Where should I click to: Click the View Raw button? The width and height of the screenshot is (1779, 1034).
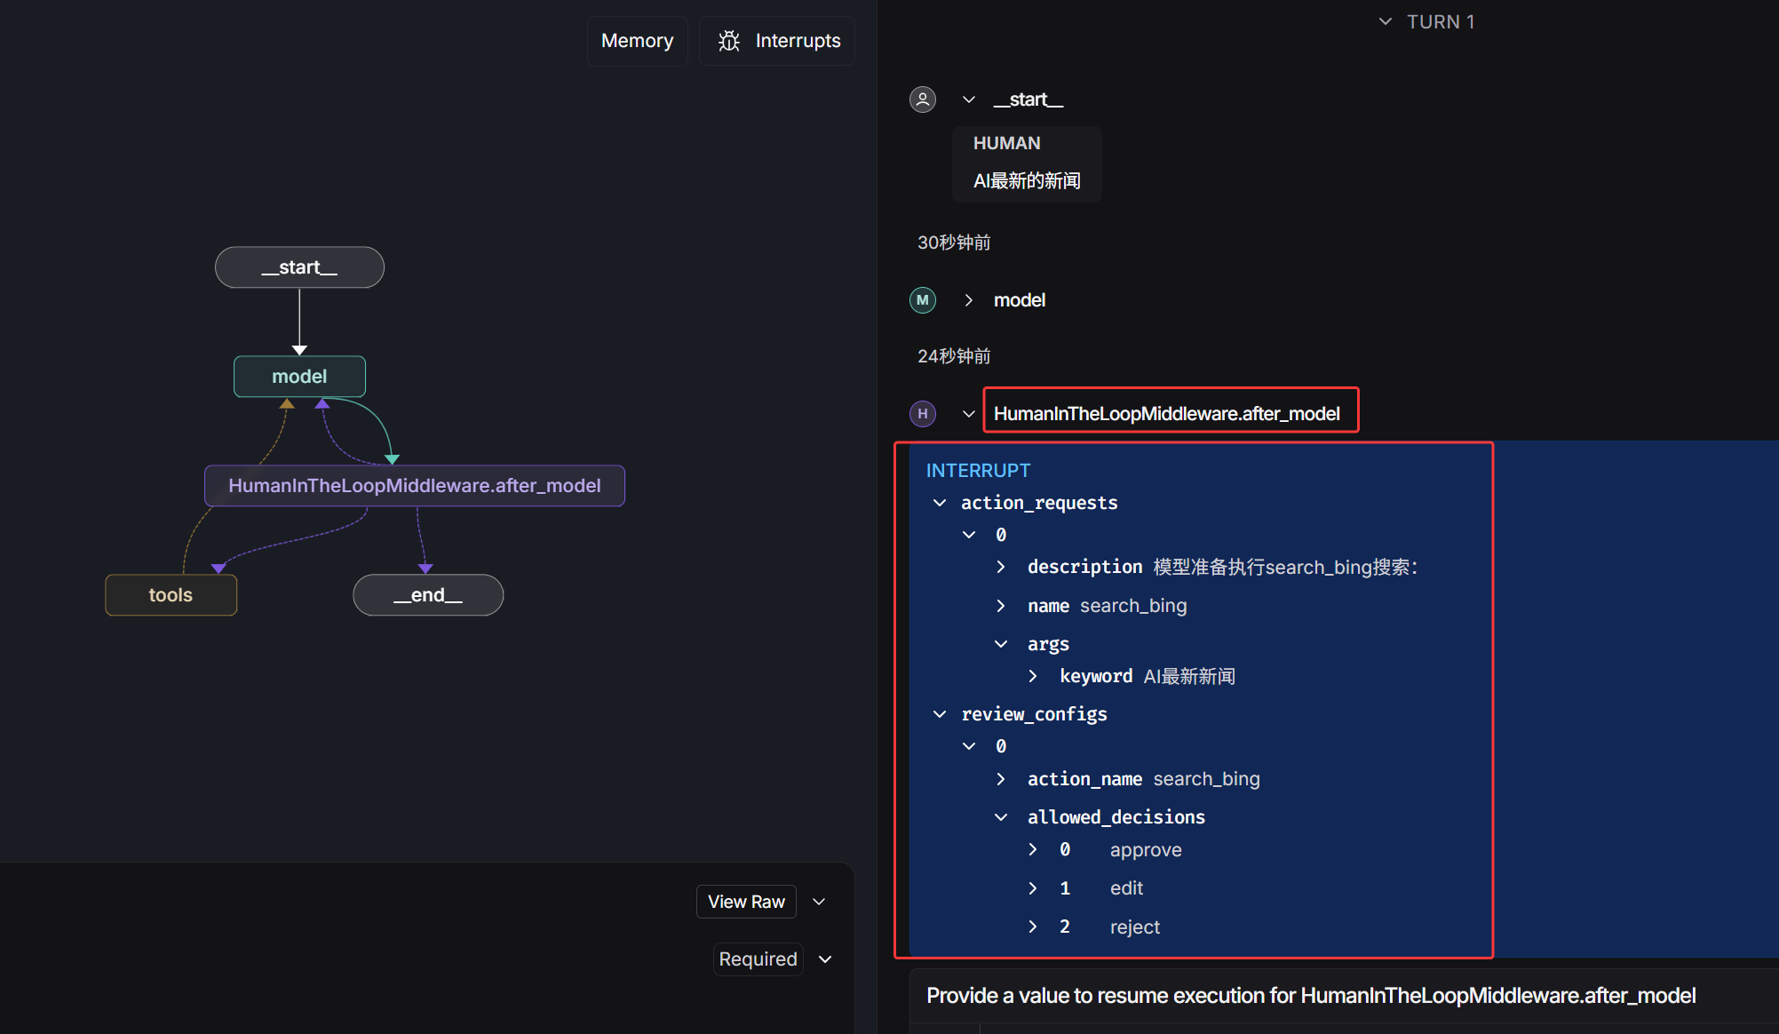coord(746,902)
